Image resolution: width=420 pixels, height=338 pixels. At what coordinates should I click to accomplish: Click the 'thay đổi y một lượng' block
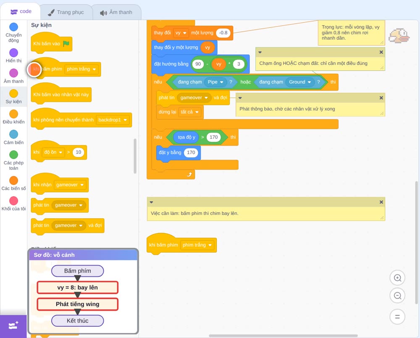(x=176, y=48)
